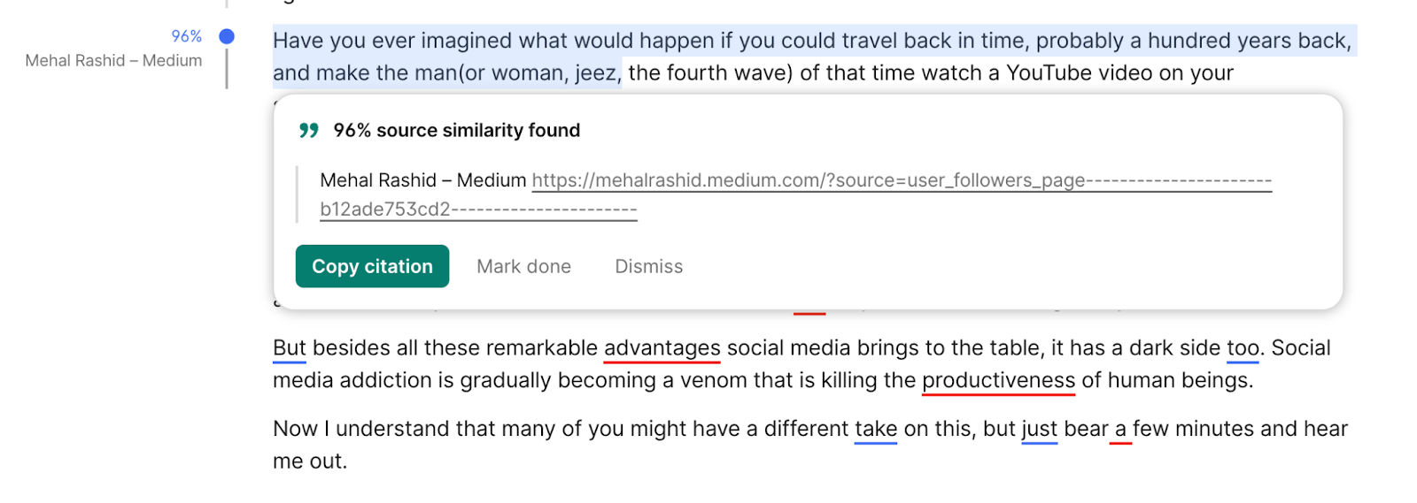The height and width of the screenshot is (503, 1417).
Task: Click the green quotation mark icon
Action: pyautogui.click(x=308, y=131)
